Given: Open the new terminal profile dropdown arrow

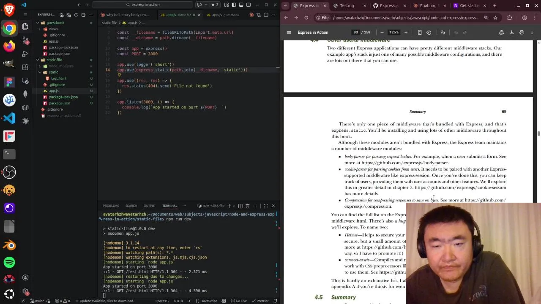Looking at the screenshot, I should pos(234,206).
